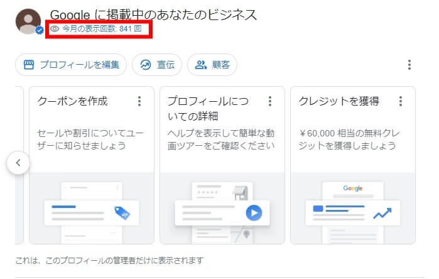Screen dimensions: 439x279
Task: Click the storefront icon in プロフィールを編集
Action: pyautogui.click(x=29, y=65)
